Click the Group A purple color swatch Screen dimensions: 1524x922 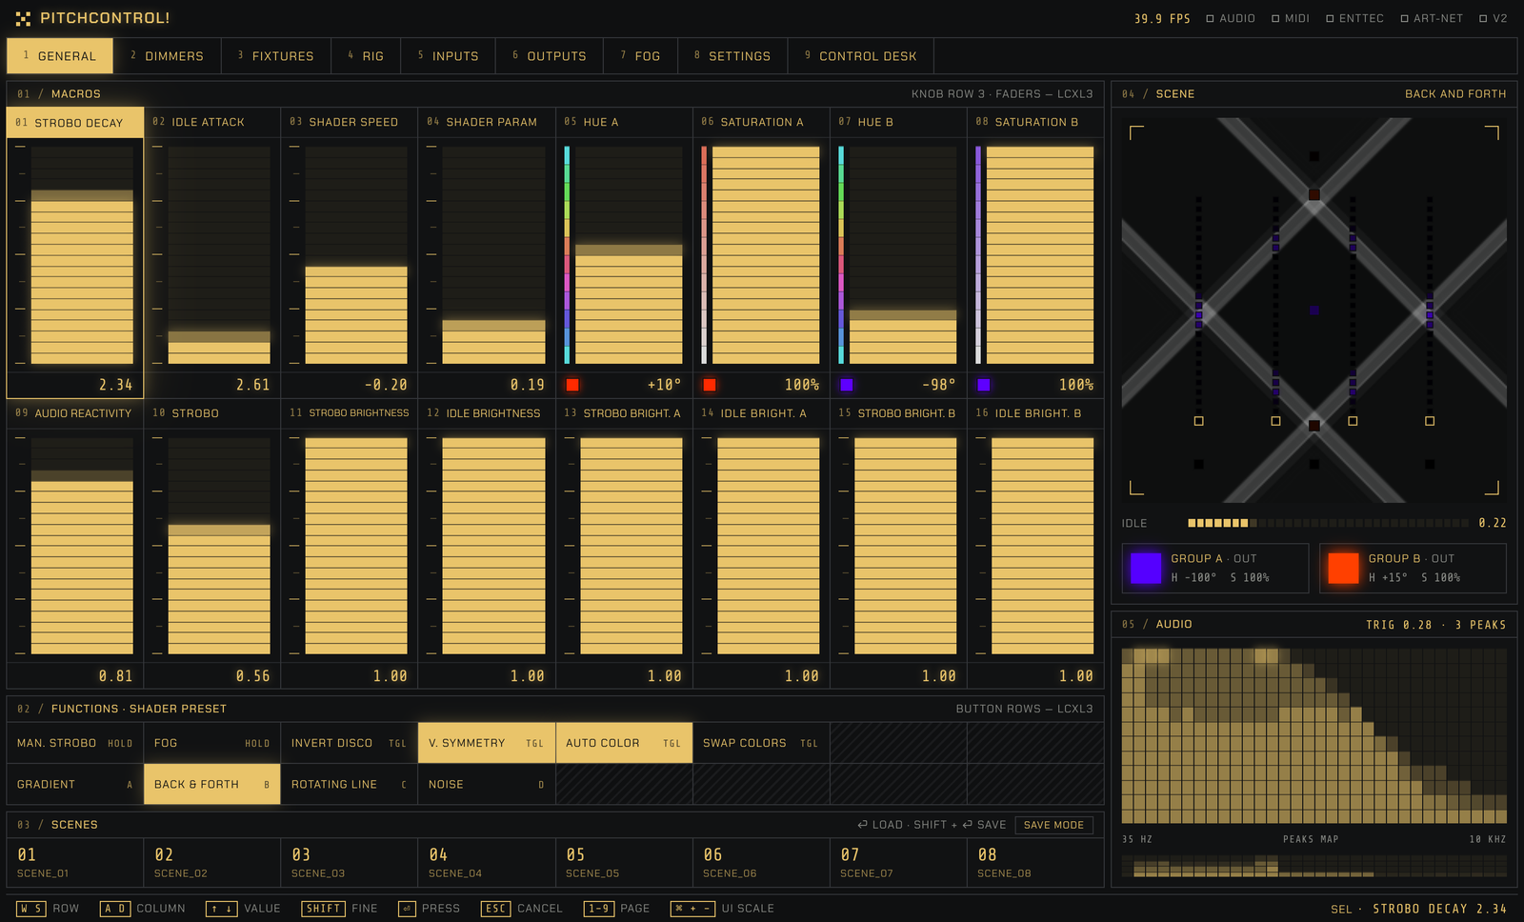(x=1146, y=568)
